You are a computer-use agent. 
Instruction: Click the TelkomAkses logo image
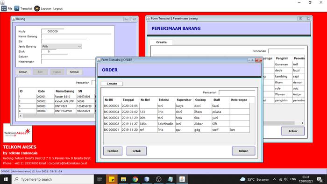click(x=18, y=133)
